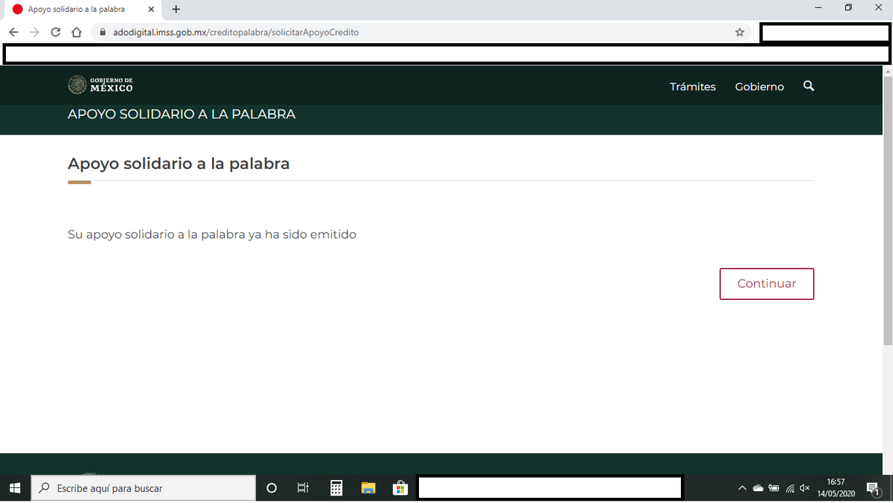The height and width of the screenshot is (503, 893).
Task: View site security info via lock icon
Action: click(103, 32)
